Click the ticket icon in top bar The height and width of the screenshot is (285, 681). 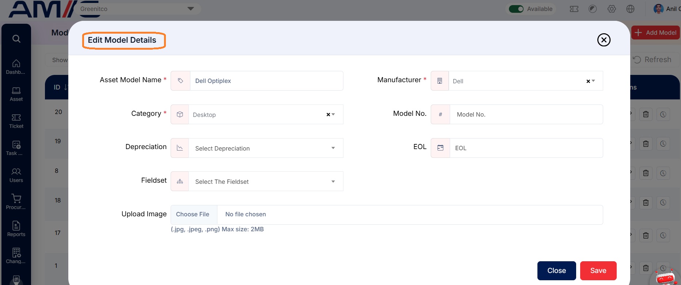574,9
